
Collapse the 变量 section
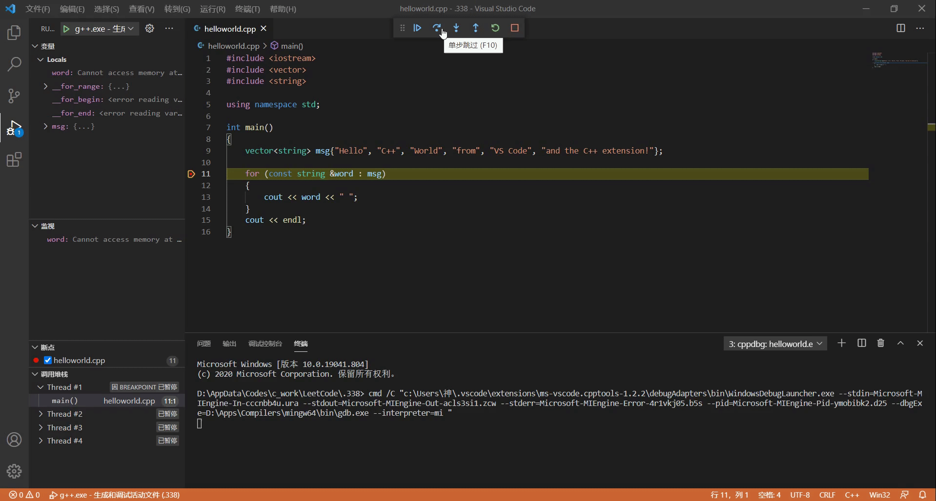click(35, 46)
